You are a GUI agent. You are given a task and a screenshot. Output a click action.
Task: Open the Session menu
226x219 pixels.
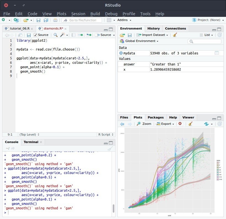[78, 14]
